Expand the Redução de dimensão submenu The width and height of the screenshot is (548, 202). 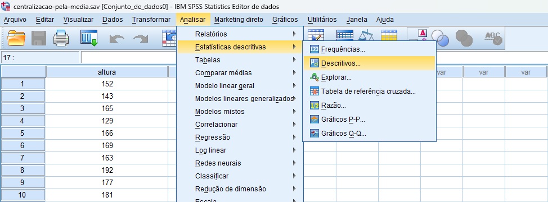pos(240,189)
